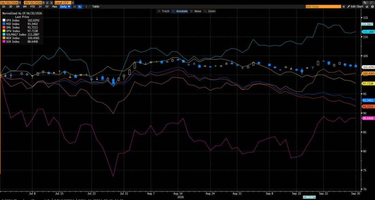Screen dimensions: 375x200
Task: Select the SML Index legend label
Action: click(x=13, y=28)
